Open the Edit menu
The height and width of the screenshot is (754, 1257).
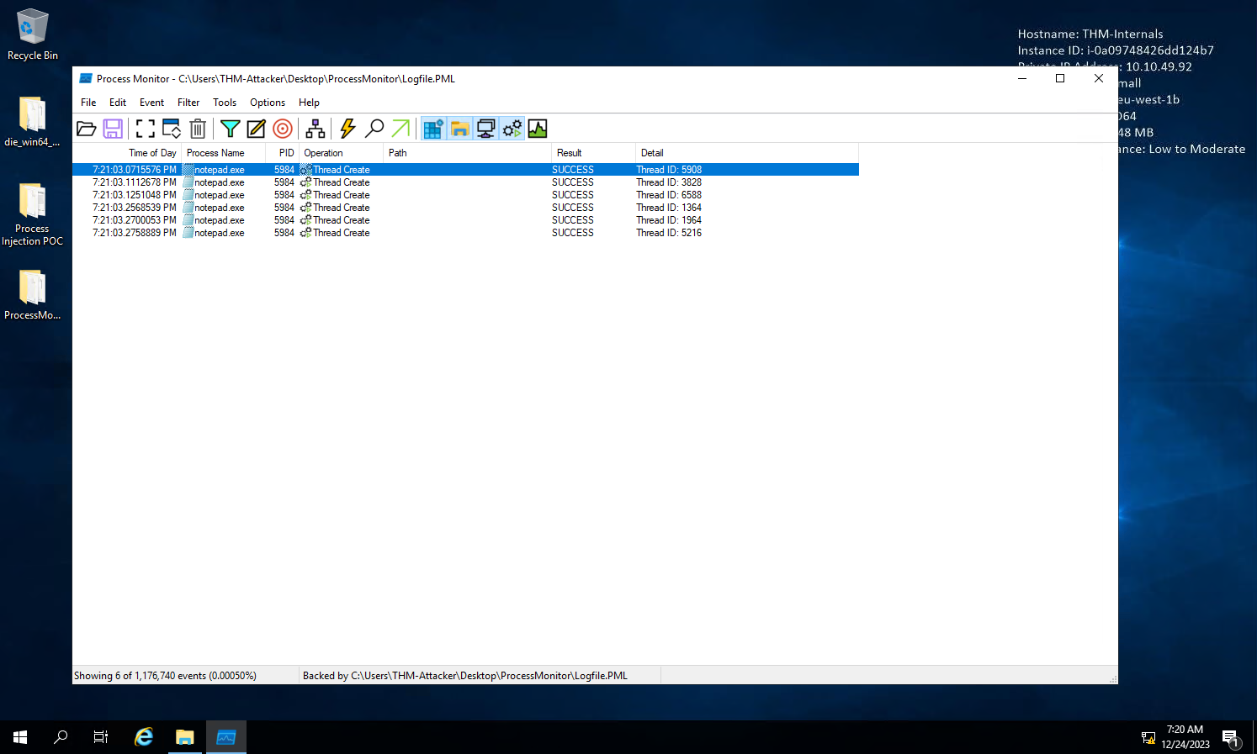coord(118,103)
